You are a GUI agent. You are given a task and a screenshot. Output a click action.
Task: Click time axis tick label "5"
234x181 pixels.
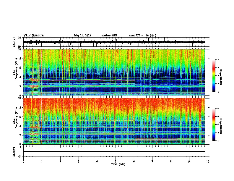click(x=116, y=161)
